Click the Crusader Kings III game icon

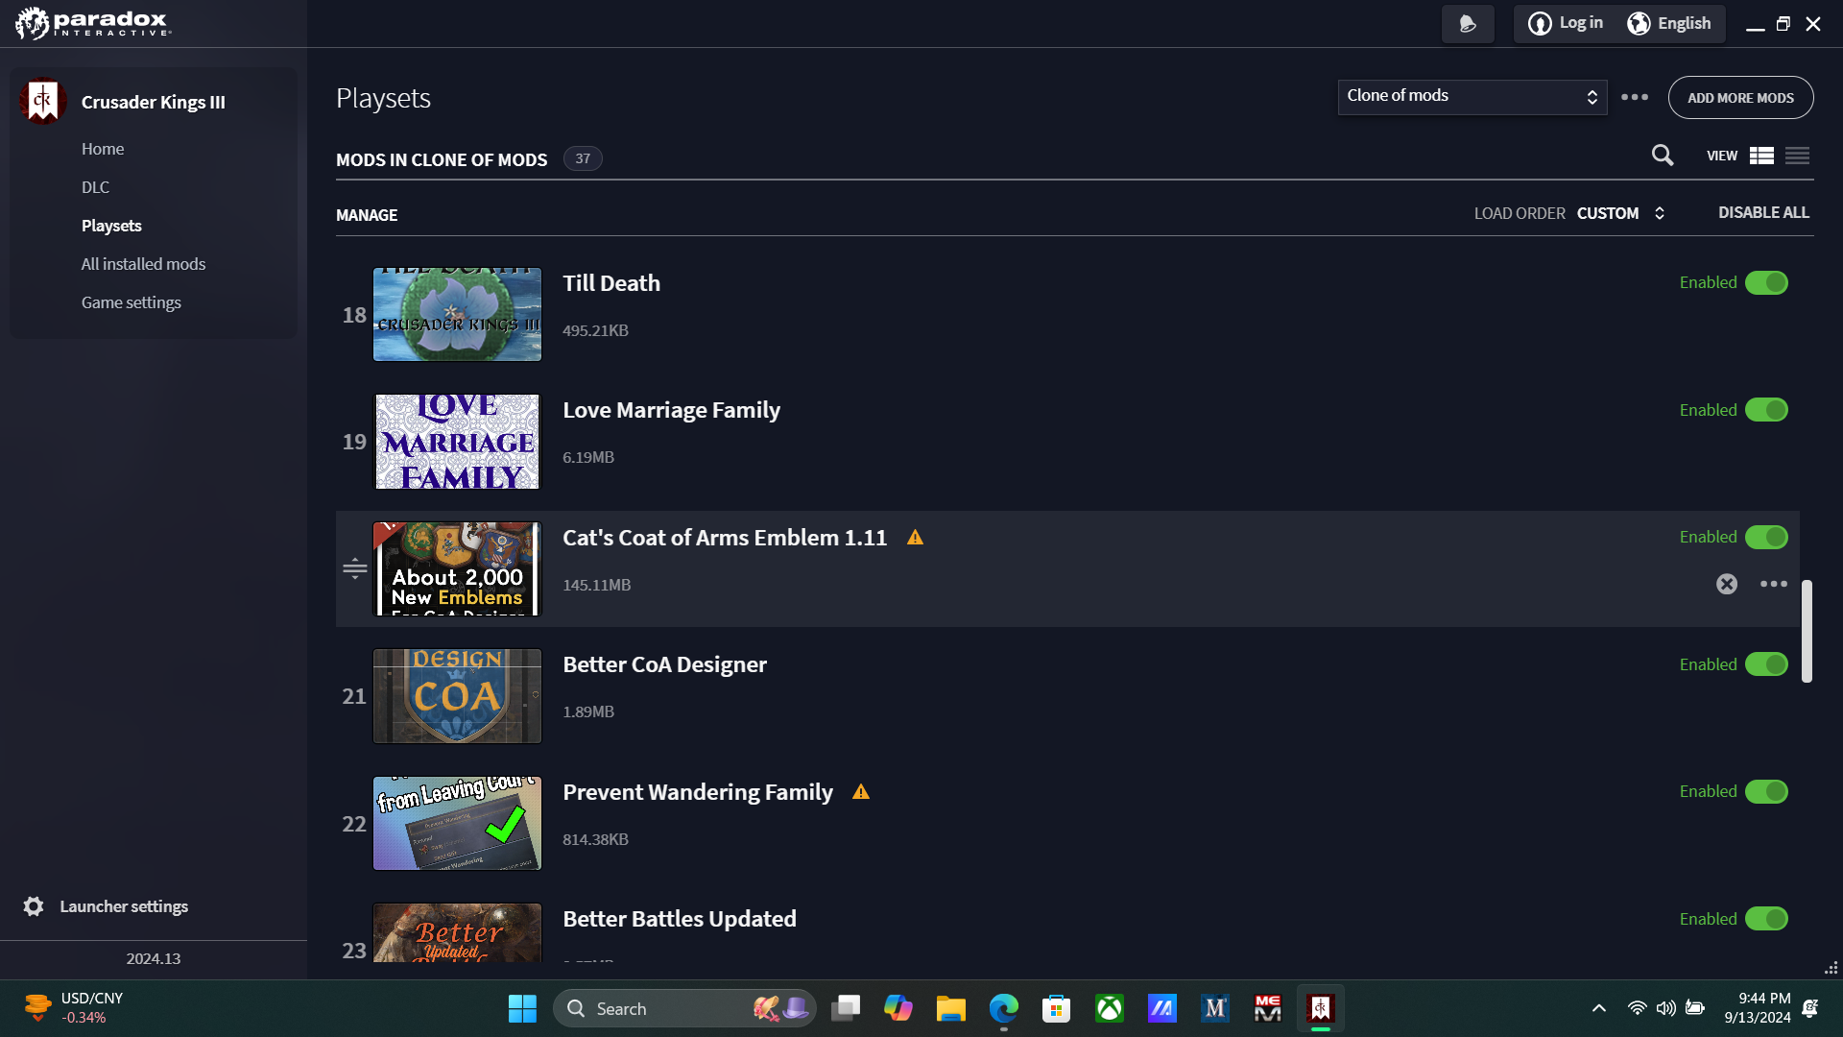(42, 100)
